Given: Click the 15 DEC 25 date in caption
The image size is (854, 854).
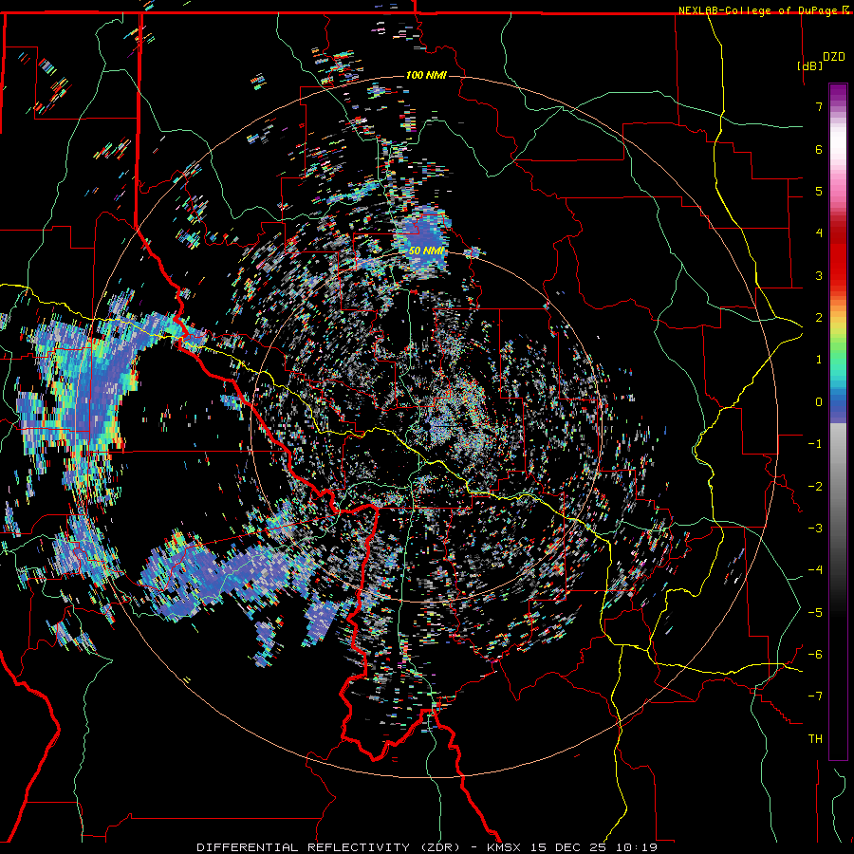Looking at the screenshot, I should click(x=569, y=847).
